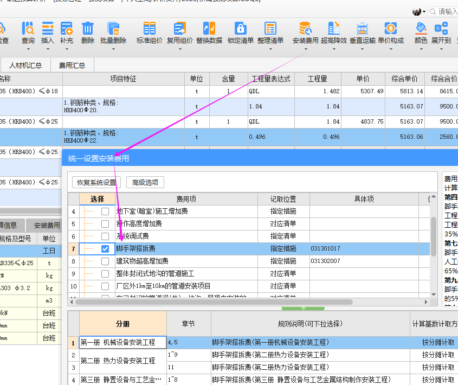Select 第一册 机械设备安装工程 cell

(x=122, y=342)
